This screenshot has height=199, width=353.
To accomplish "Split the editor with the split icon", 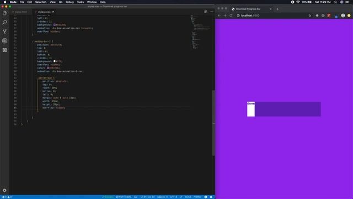I will coord(206,12).
